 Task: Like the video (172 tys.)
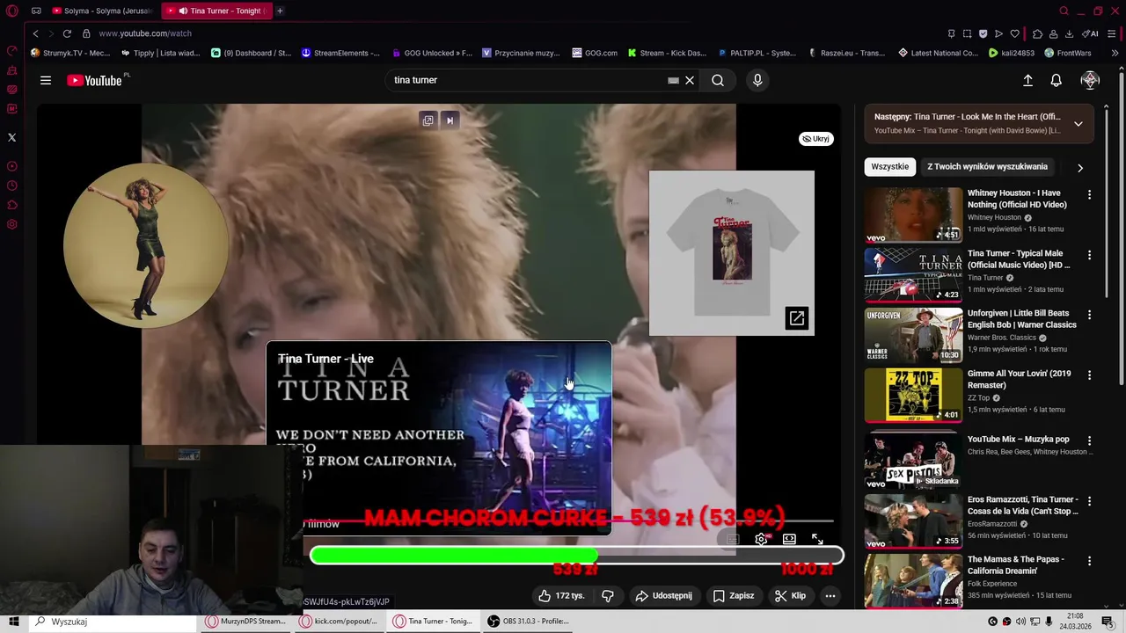(x=561, y=595)
